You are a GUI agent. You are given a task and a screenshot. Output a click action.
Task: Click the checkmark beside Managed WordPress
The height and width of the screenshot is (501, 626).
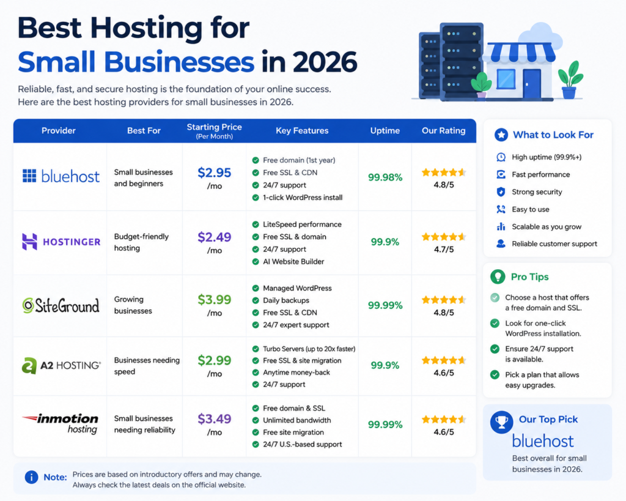(x=256, y=288)
